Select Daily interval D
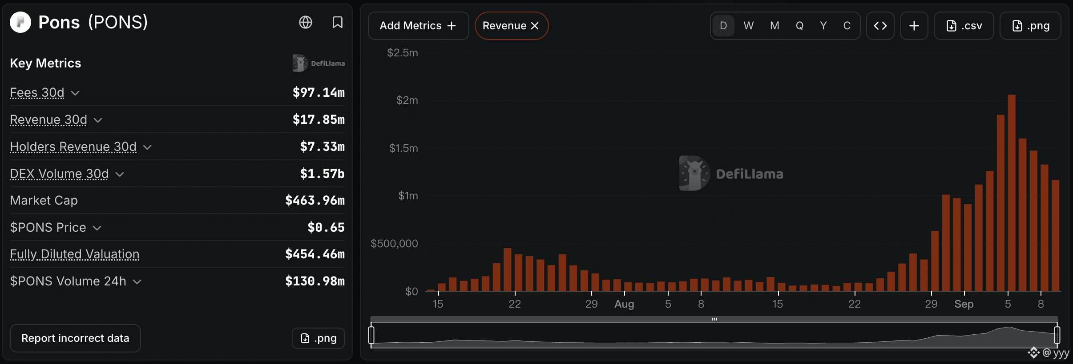 [x=723, y=26]
